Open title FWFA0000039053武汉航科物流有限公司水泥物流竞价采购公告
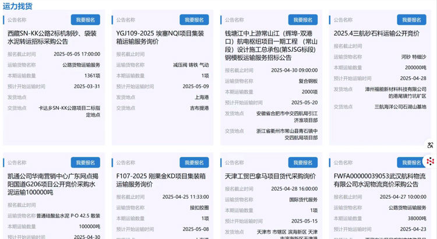 point(379,180)
